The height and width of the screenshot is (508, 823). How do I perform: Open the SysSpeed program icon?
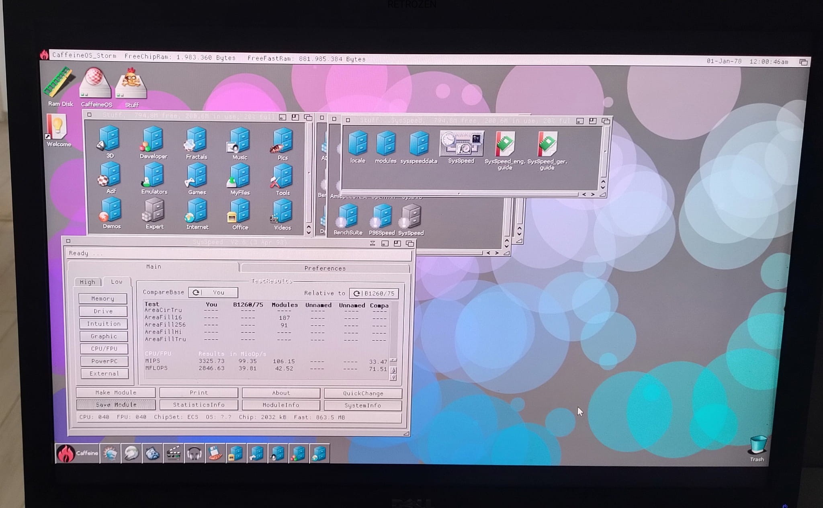tap(461, 144)
